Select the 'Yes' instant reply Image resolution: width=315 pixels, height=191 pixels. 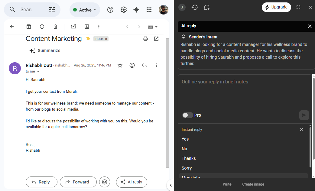185,139
